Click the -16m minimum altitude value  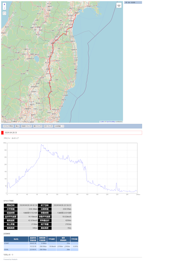[62, 228]
